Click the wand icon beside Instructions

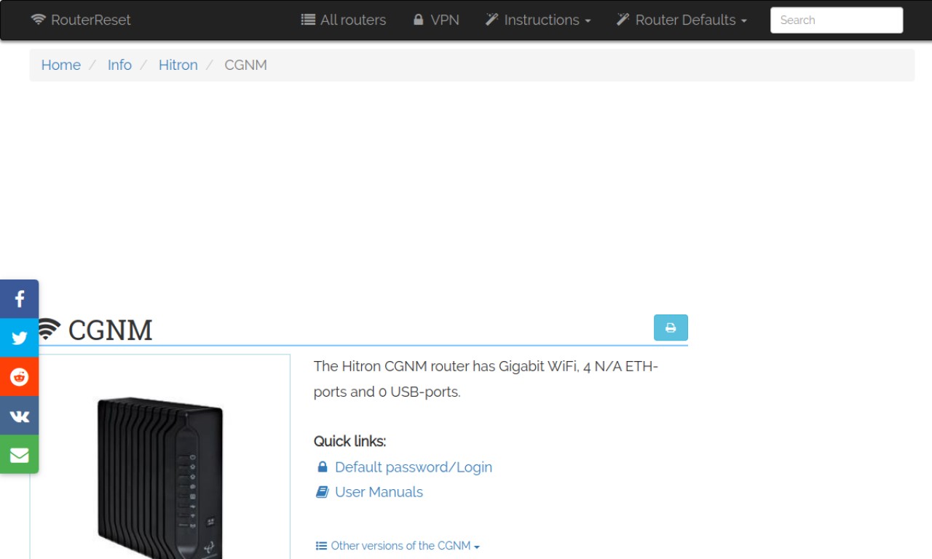click(492, 20)
